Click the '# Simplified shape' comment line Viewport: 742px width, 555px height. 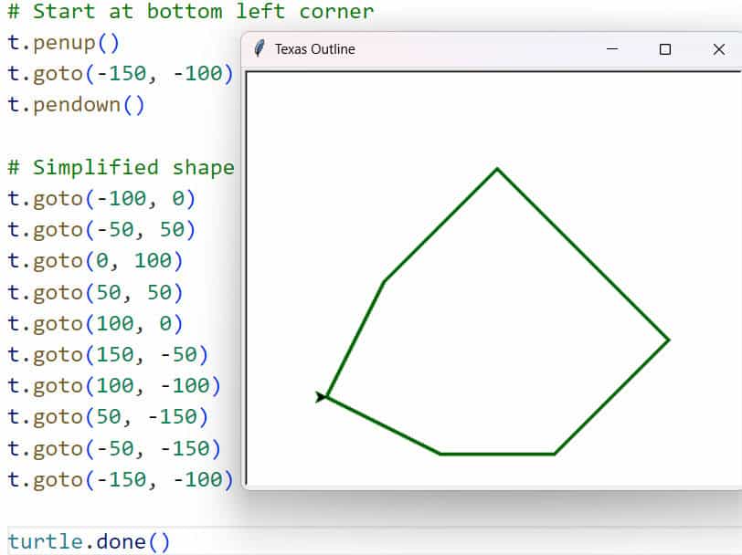click(x=121, y=167)
